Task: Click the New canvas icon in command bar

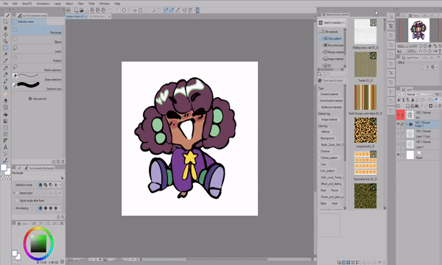Action: tap(76, 10)
